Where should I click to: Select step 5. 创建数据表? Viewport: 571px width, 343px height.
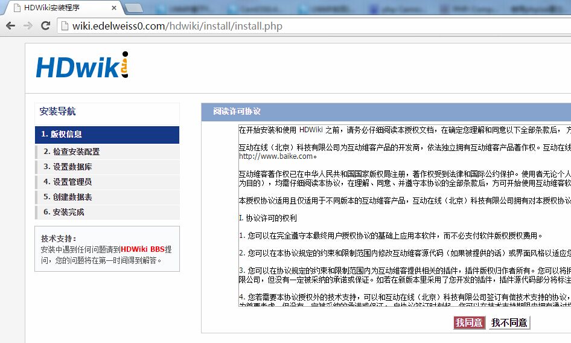pos(107,197)
